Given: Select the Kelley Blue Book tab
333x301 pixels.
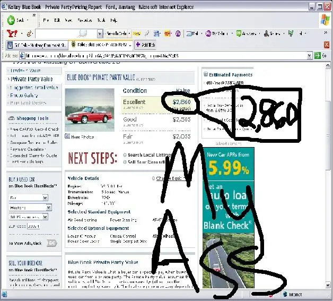Looking at the screenshot, I should click(x=101, y=45).
